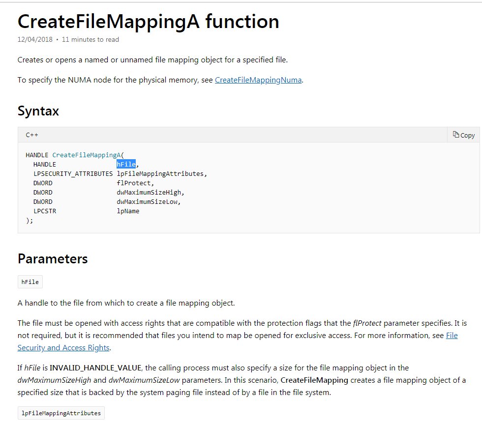Click flProtect argument in the syntax code

tap(134, 183)
